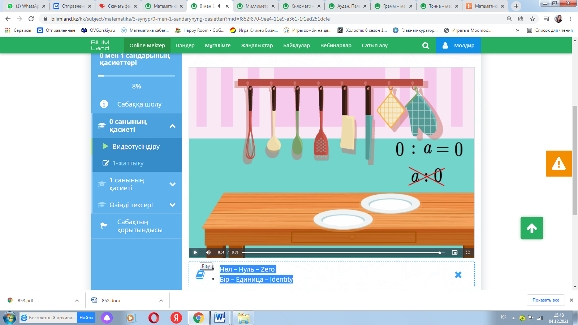
Task: Open the Жаңалықтар page
Action: [257, 45]
